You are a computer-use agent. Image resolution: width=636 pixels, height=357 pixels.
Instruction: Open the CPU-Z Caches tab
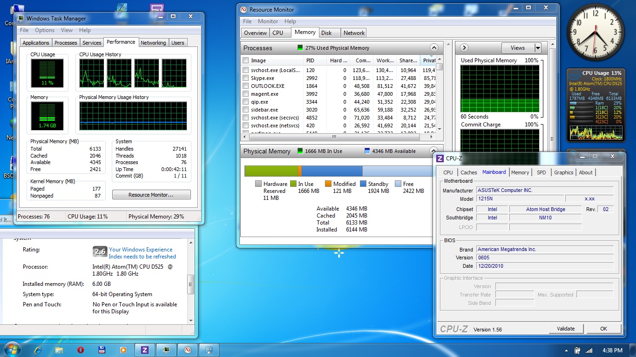click(x=468, y=172)
